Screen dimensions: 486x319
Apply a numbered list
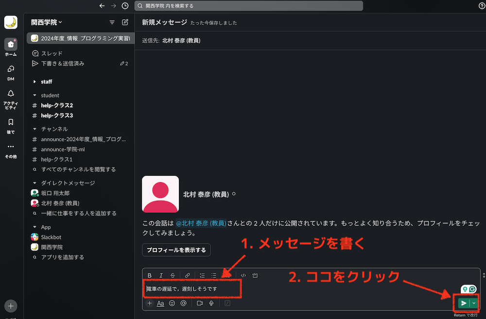202,275
